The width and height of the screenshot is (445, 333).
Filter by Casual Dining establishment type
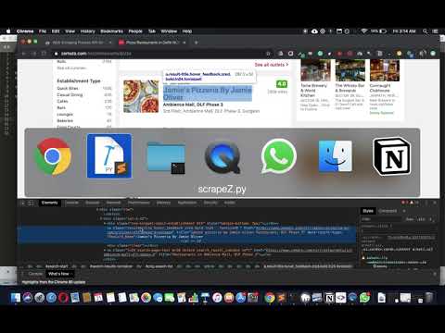[70, 94]
